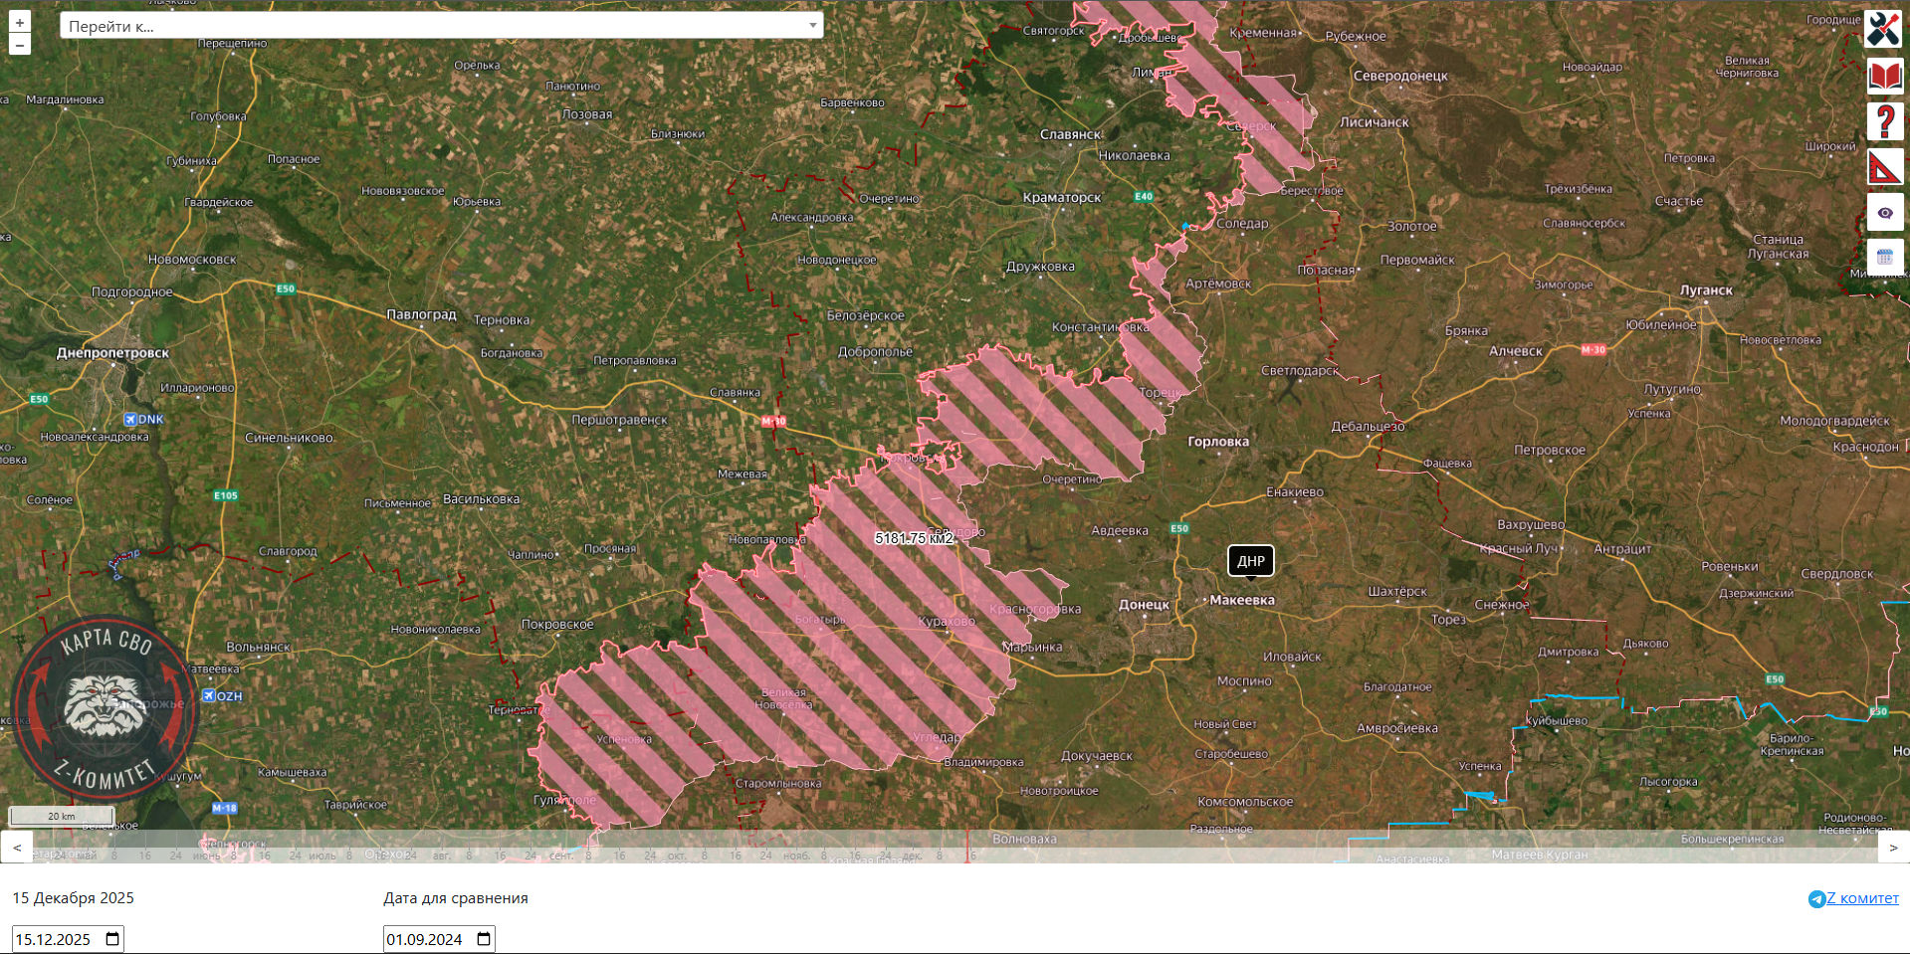1910x954 pixels.
Task: Click the Алчевск city label
Action: click(x=1516, y=351)
